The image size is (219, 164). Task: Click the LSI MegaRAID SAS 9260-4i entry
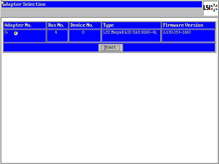click(x=130, y=32)
